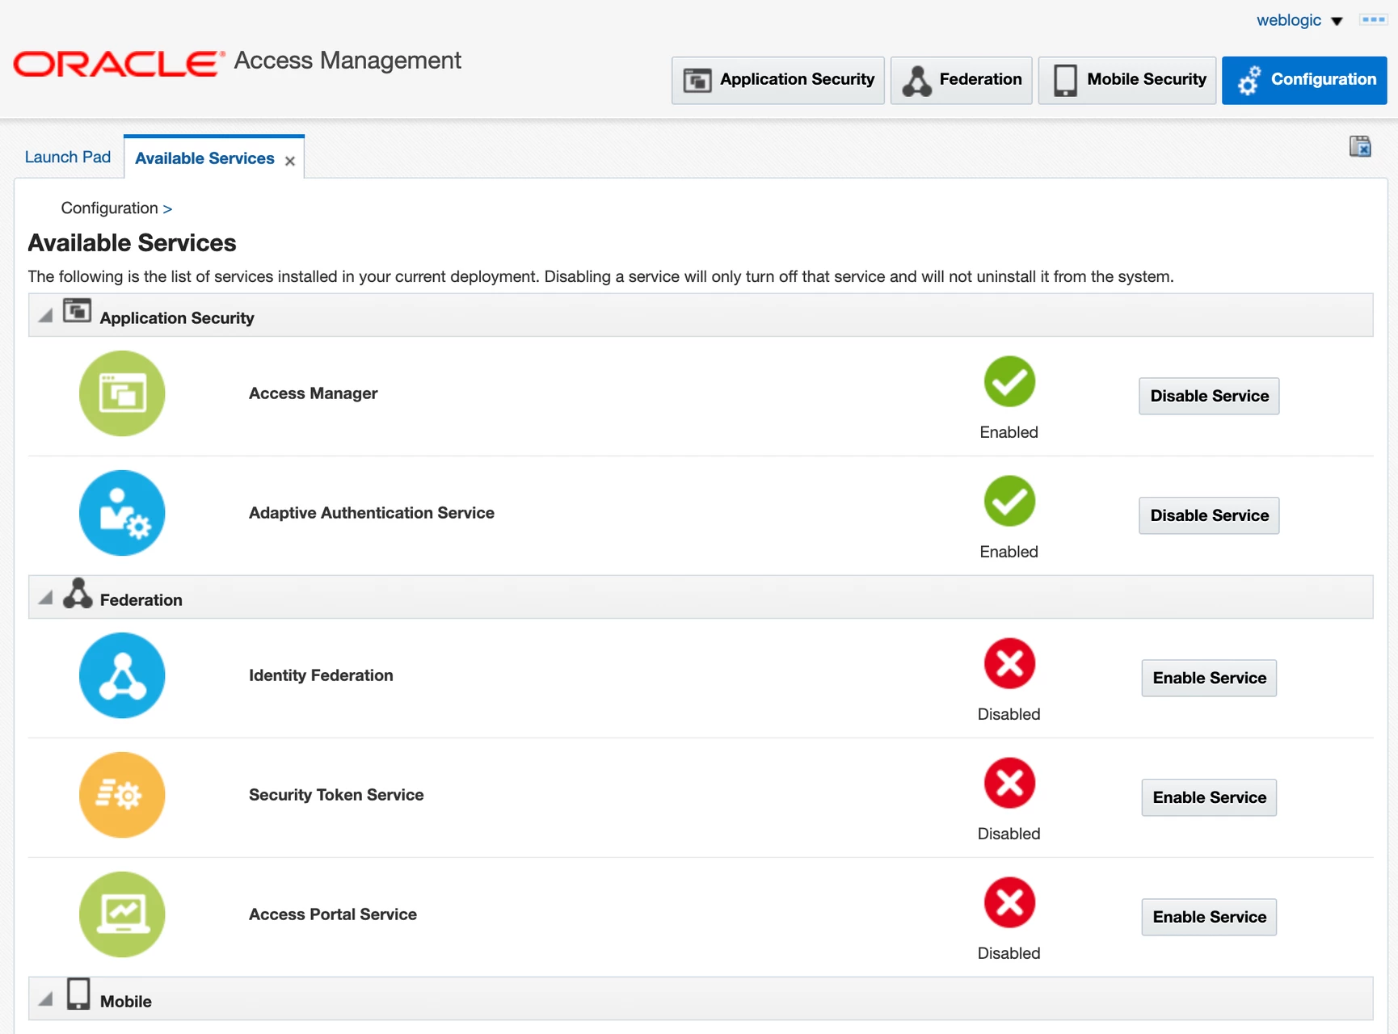Screen dimensions: 1398x1034
Task: Click the Access Portal Service icon
Action: 122,914
